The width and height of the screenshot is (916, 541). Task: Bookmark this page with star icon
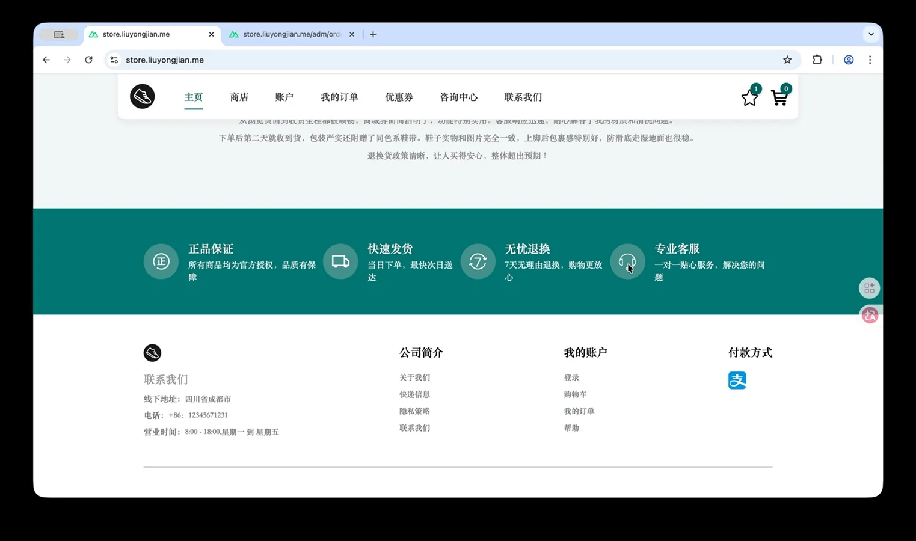point(787,60)
